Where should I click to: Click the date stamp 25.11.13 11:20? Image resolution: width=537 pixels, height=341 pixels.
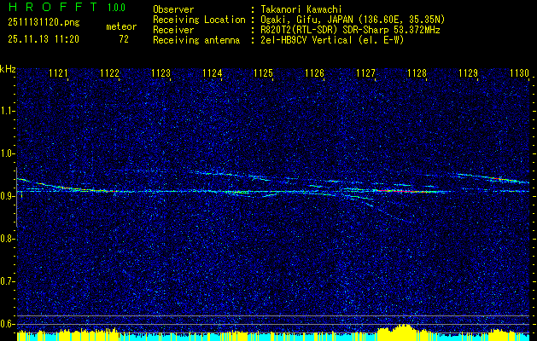click(x=44, y=39)
